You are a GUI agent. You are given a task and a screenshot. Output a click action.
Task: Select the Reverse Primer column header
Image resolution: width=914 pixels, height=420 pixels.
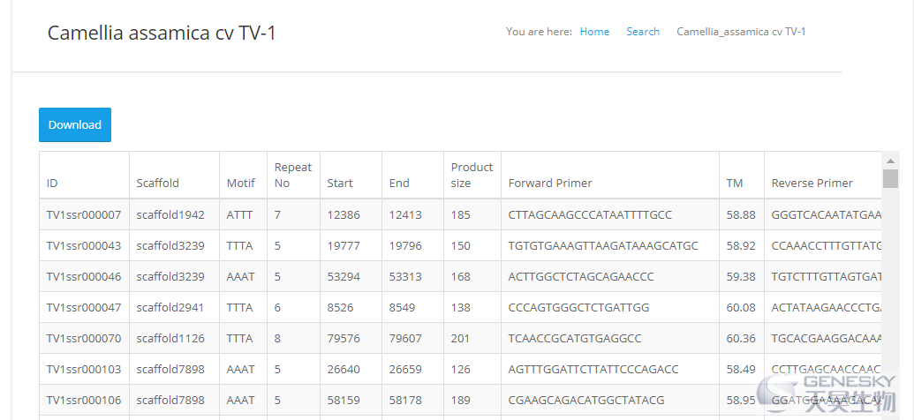(823, 176)
